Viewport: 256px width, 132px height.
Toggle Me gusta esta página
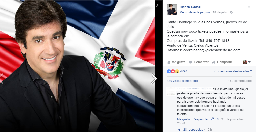(195, 12)
